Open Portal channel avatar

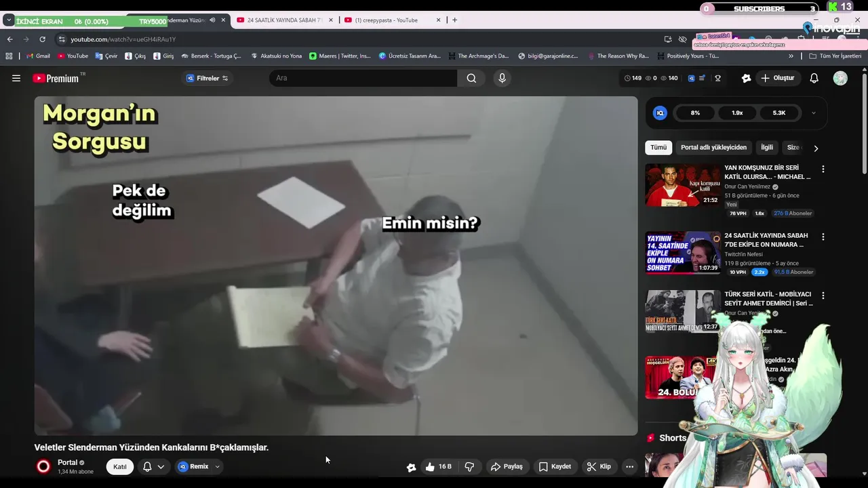pyautogui.click(x=43, y=466)
